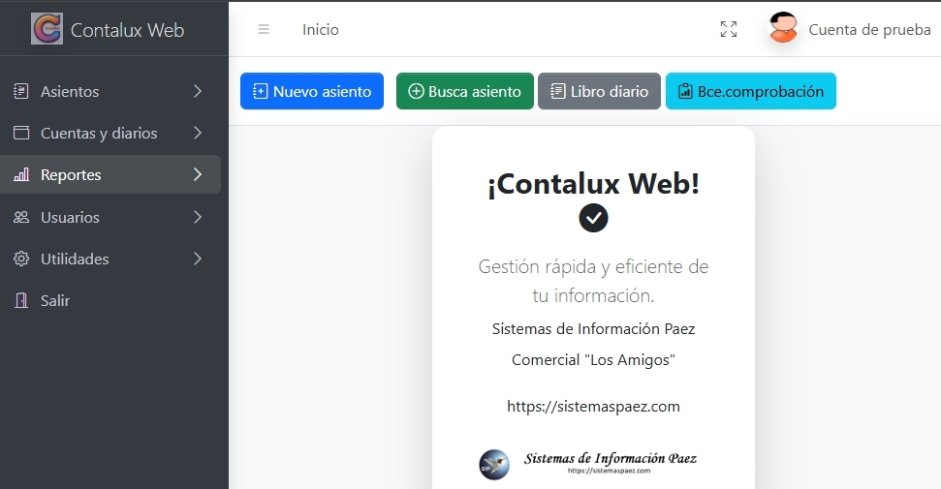Click the Usuarios people icon
The image size is (941, 489).
21,218
